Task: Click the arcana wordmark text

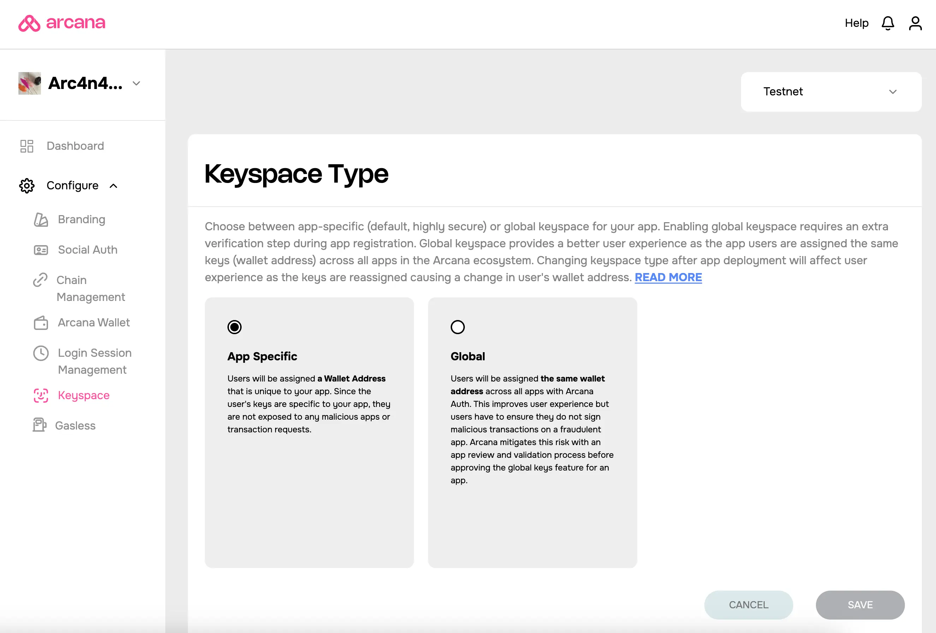Action: pos(76,23)
